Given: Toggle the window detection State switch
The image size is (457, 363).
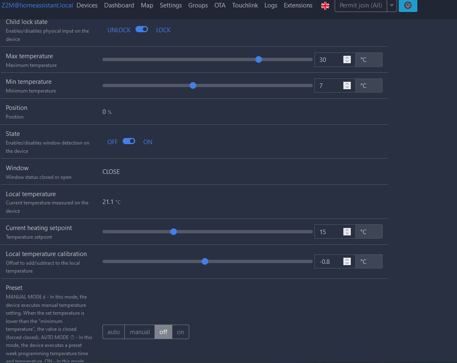Looking at the screenshot, I should point(129,141).
